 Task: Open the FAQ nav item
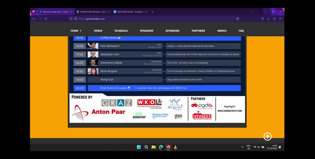point(241,31)
